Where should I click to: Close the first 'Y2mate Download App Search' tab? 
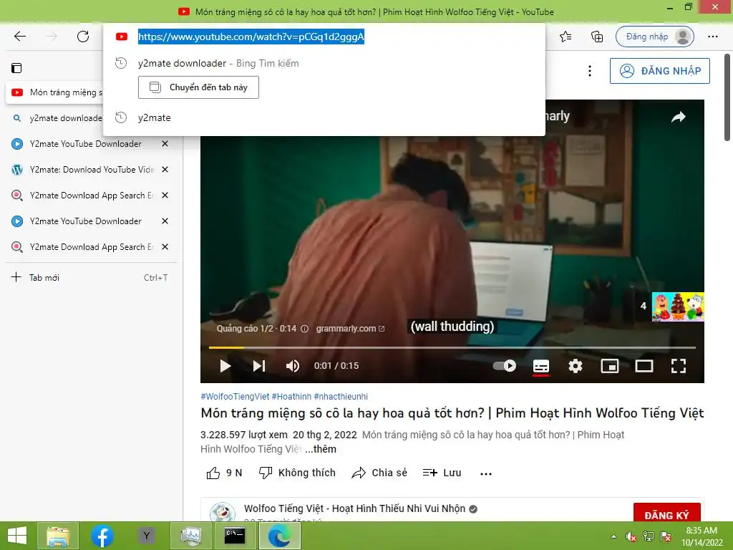165,195
